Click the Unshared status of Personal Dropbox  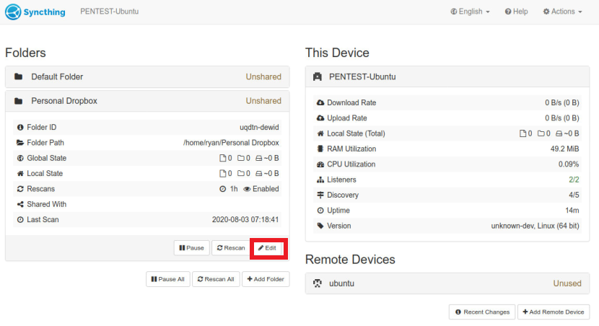[263, 101]
